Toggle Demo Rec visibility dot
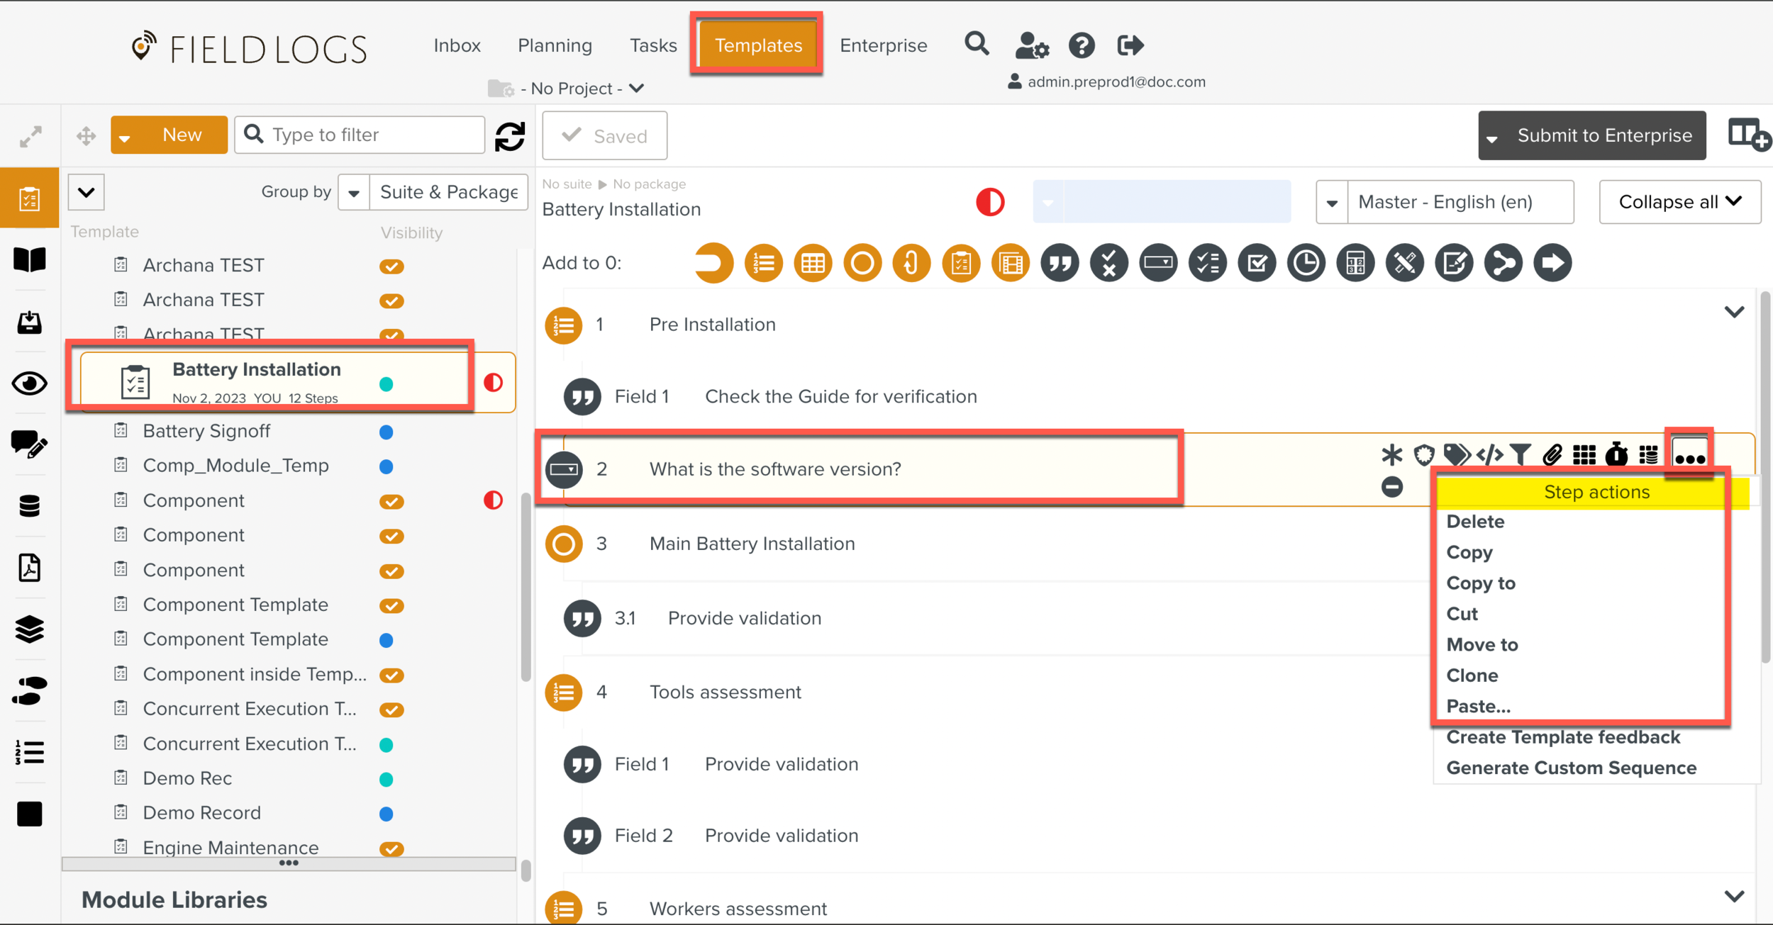1773x925 pixels. (386, 780)
